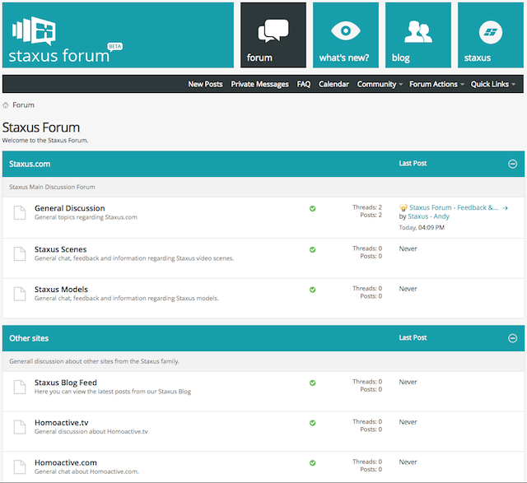Go to last post arrow icon
527x483 pixels.
(x=505, y=208)
